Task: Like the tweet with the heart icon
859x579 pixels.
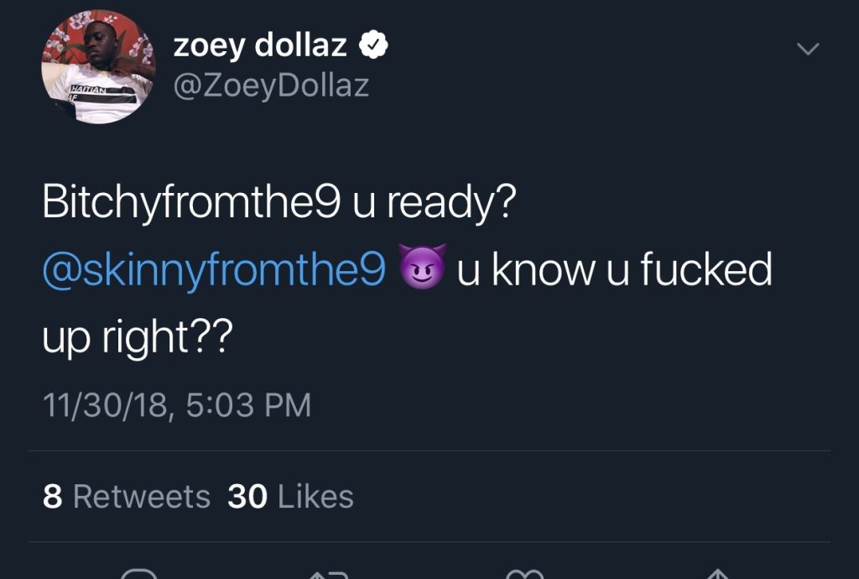Action: (x=524, y=574)
